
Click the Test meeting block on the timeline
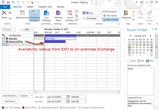tap(60, 39)
